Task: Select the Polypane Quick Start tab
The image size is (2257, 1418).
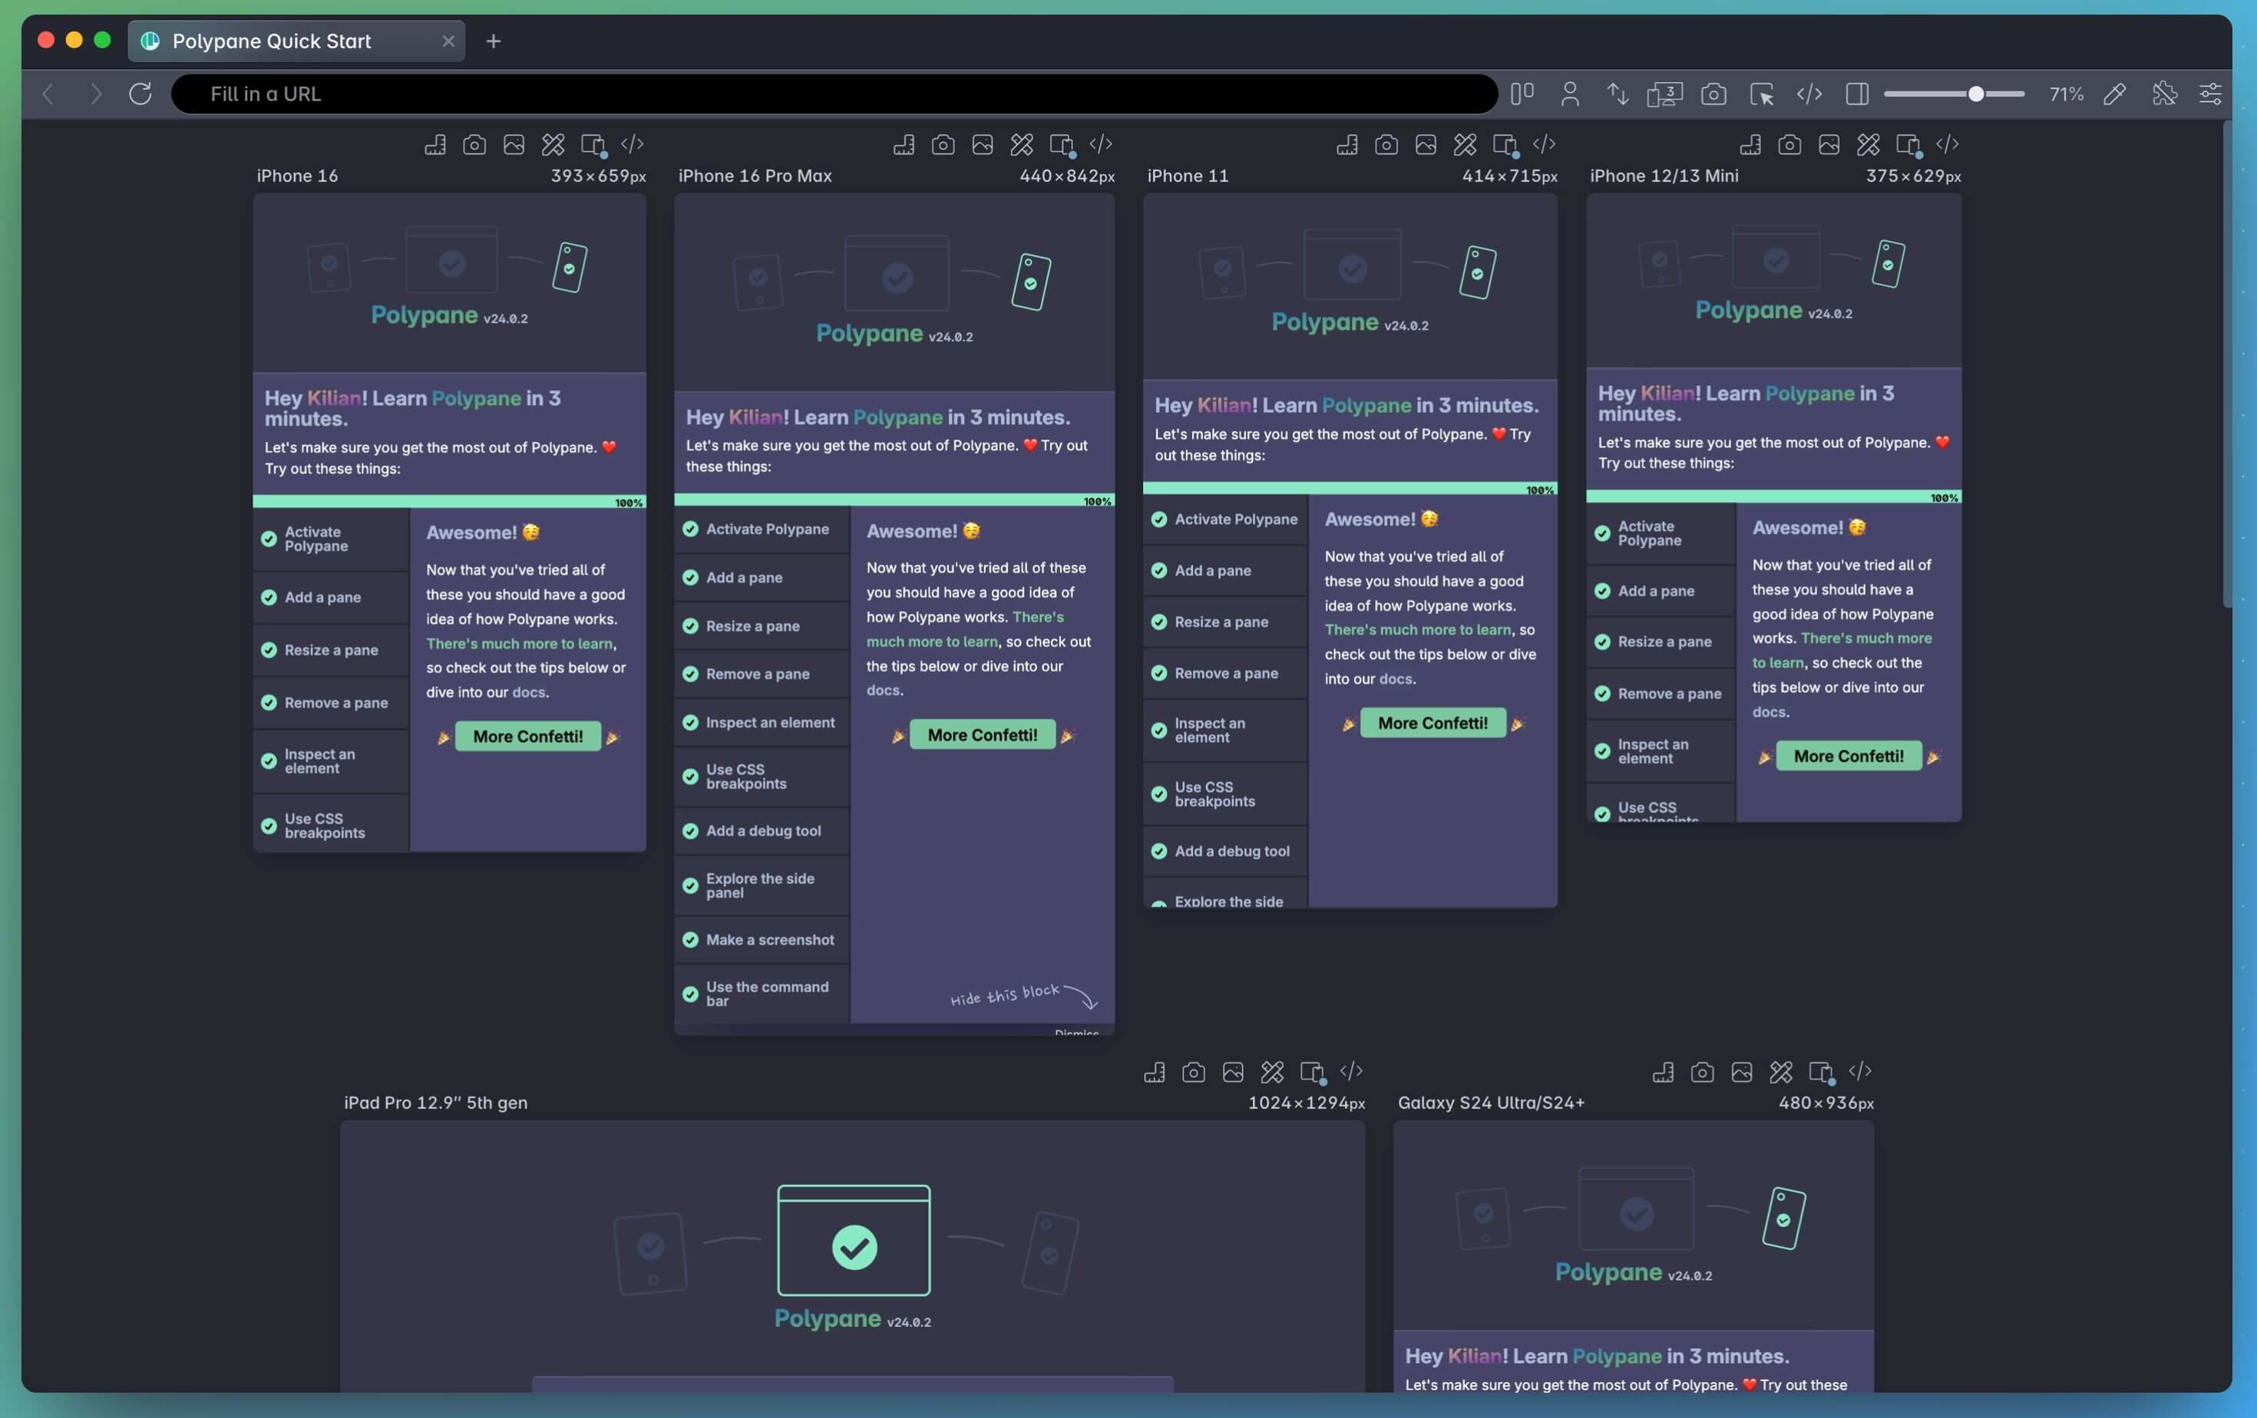Action: pos(272,41)
